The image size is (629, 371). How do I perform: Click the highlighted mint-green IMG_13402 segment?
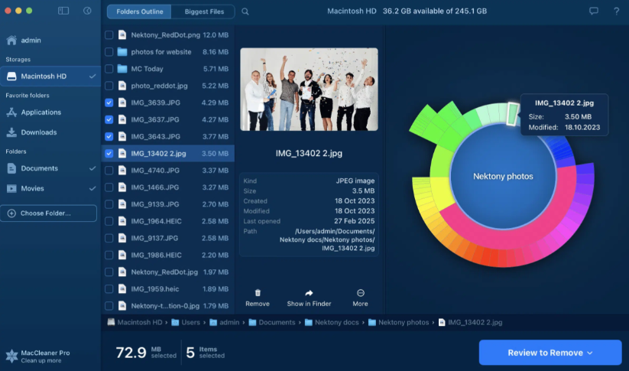512,114
